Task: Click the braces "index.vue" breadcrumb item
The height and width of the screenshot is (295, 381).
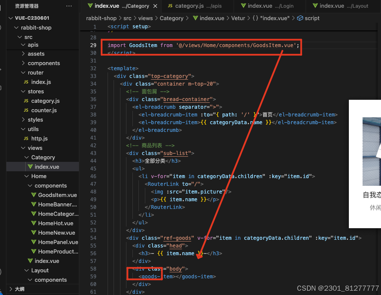Action: 271,18
